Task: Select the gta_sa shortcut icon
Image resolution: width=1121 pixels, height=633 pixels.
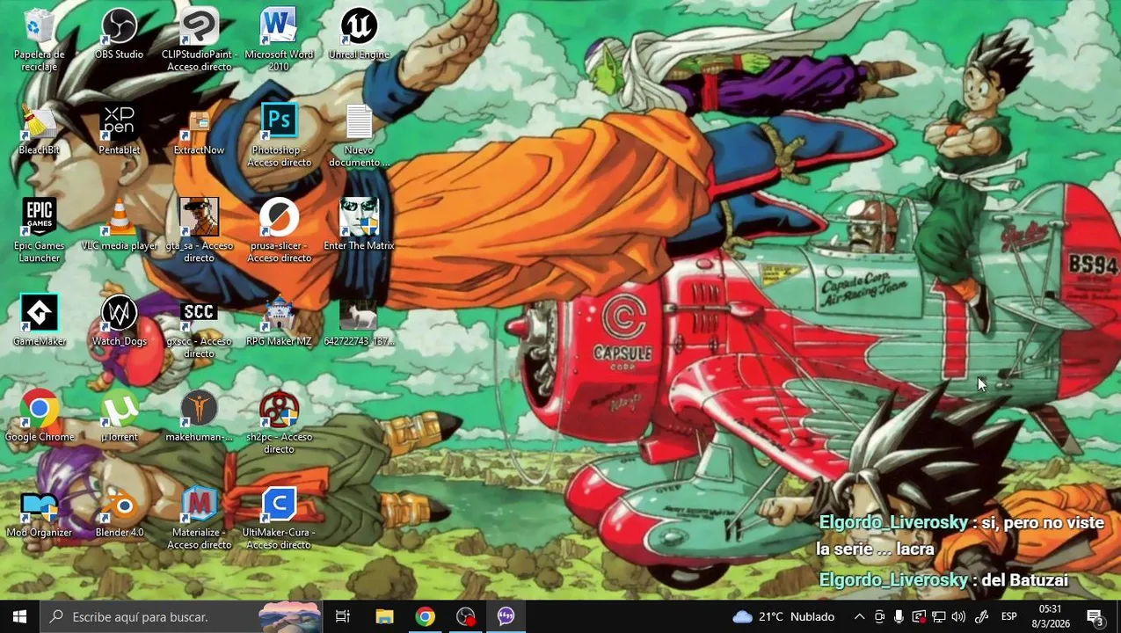Action: (200, 230)
